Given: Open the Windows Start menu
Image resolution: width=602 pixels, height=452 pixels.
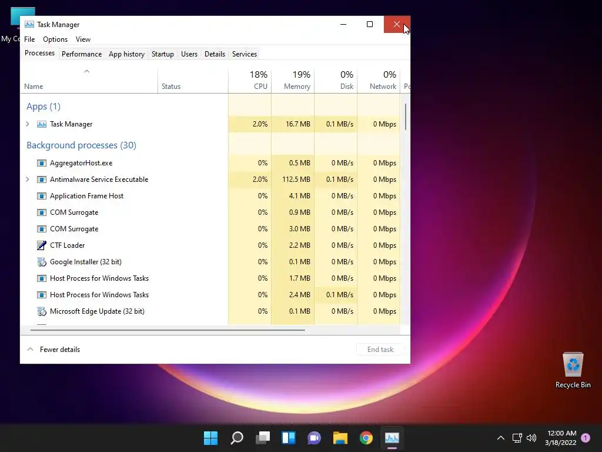Looking at the screenshot, I should [211, 438].
